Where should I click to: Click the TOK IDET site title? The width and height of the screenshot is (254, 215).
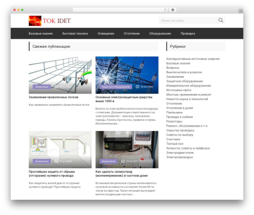pyautogui.click(x=56, y=21)
